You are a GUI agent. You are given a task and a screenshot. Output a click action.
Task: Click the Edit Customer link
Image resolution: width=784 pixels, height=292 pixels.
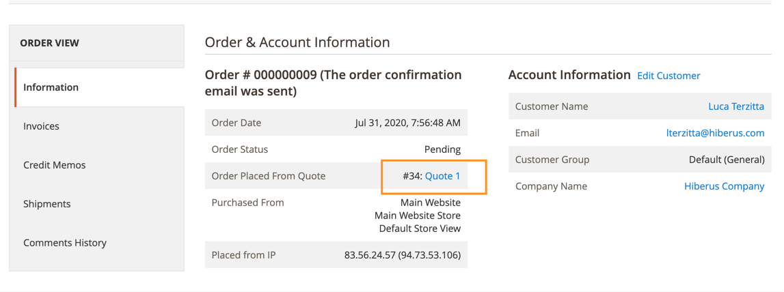(x=668, y=76)
